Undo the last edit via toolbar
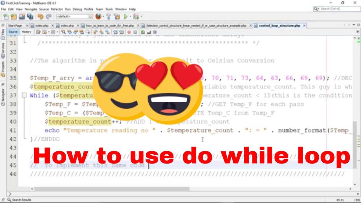 coord(41,17)
